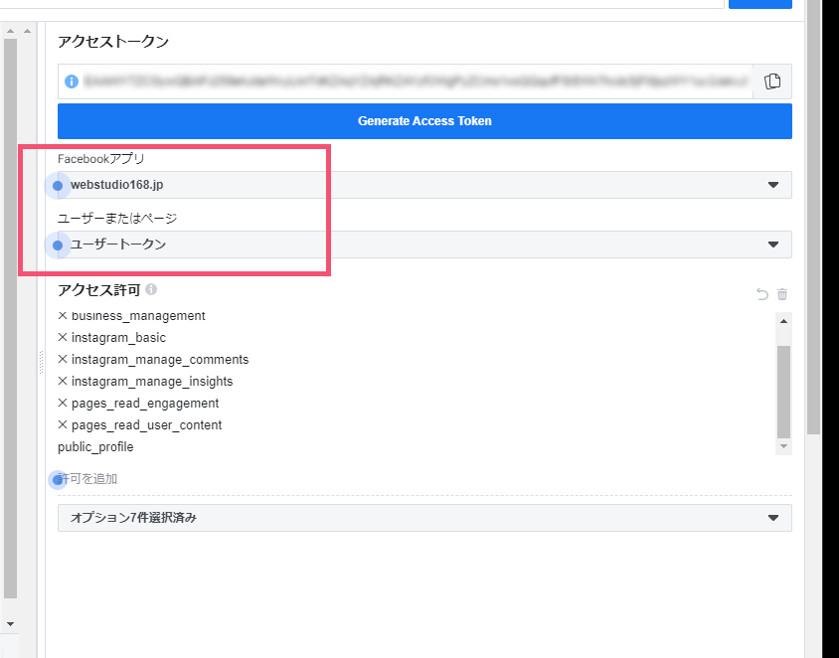Screen dimensions: 839x658
Task: Remove the instagram_manage_insights permission
Action: [63, 382]
